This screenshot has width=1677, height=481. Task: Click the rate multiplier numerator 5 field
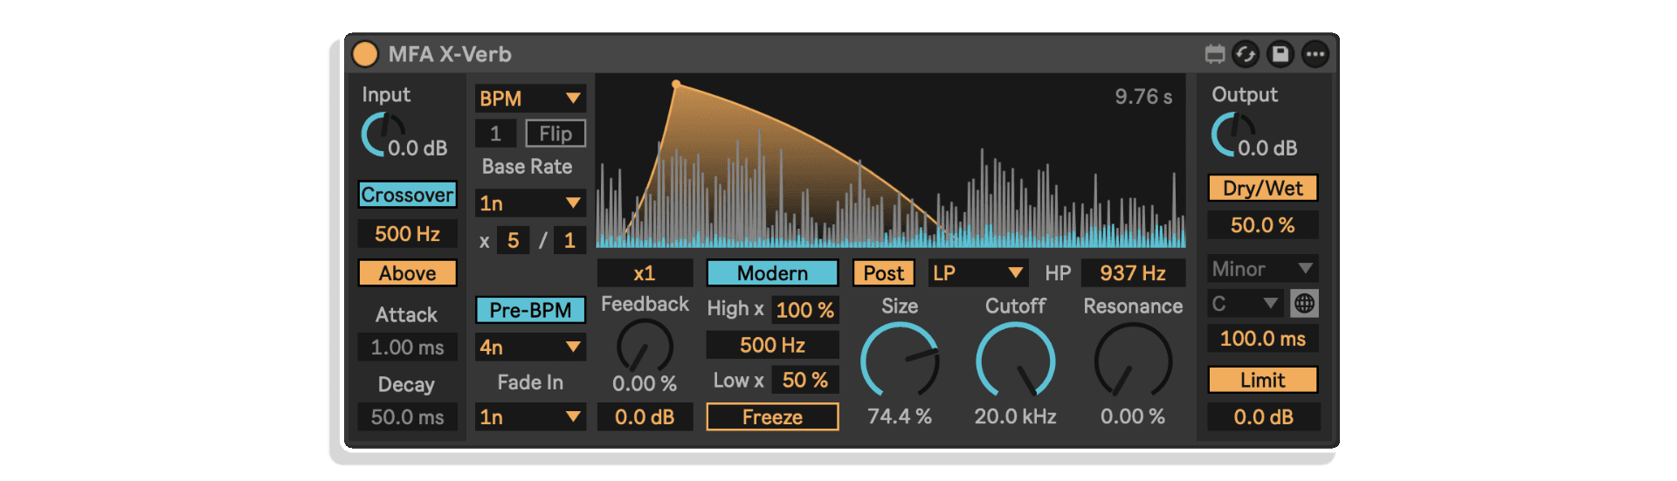[513, 240]
